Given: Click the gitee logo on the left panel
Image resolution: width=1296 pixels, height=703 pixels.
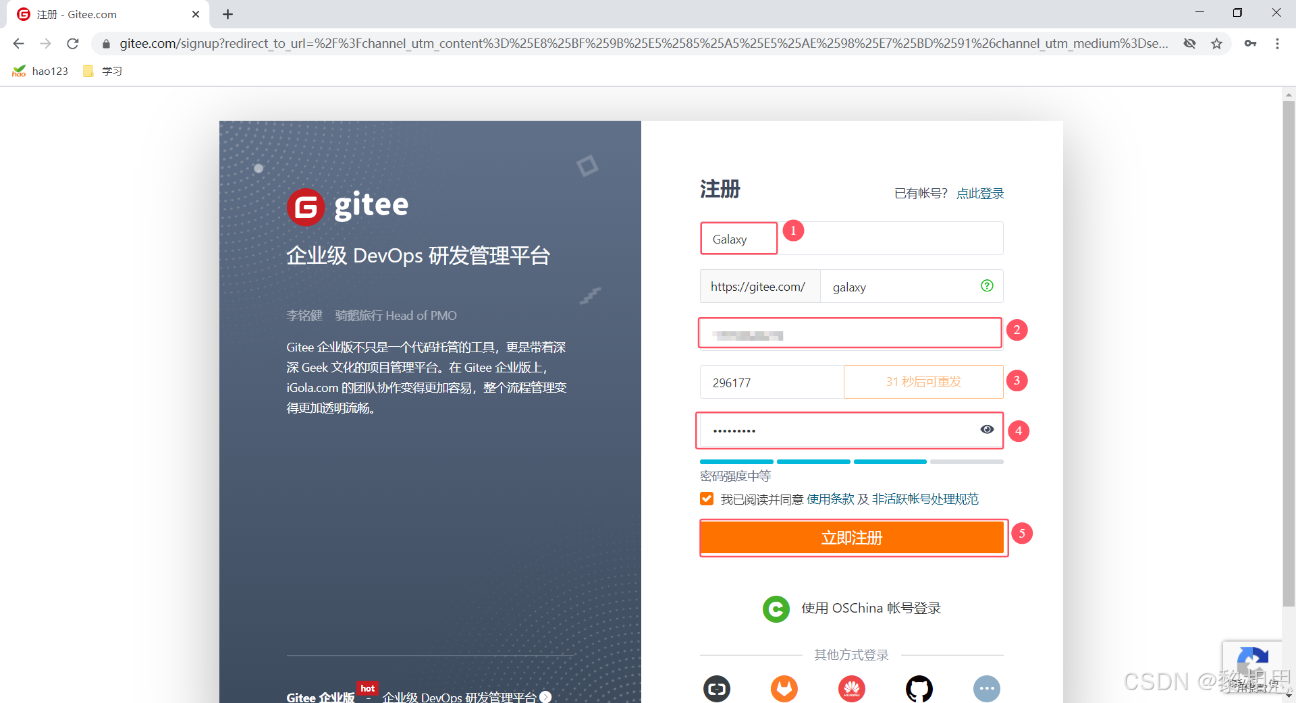Looking at the screenshot, I should coord(348,206).
